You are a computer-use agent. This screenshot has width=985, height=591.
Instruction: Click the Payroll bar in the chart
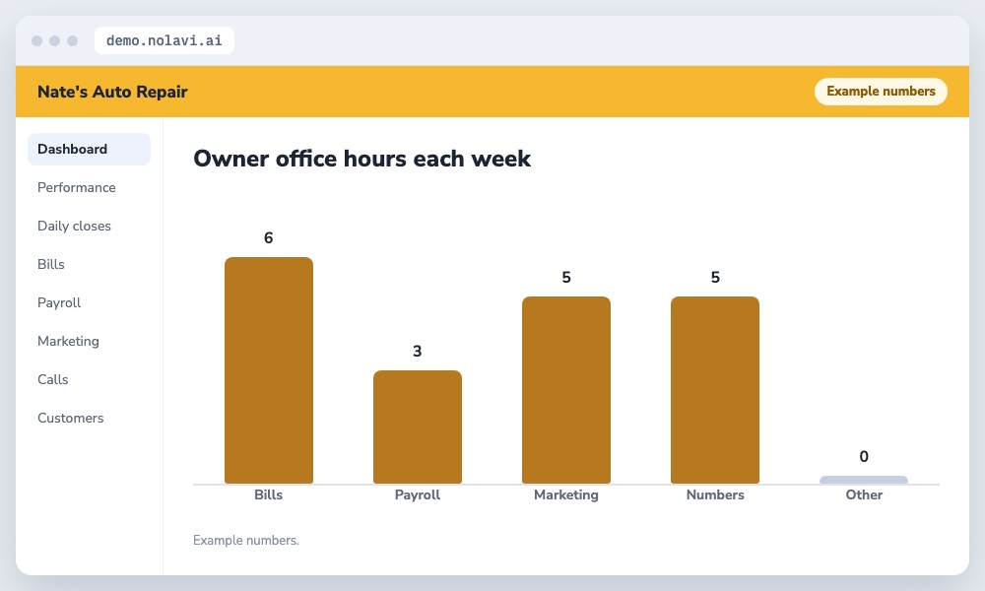point(417,427)
